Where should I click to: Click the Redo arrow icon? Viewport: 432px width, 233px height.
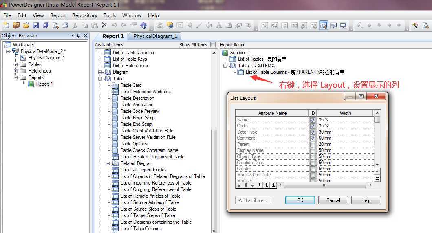point(124,25)
